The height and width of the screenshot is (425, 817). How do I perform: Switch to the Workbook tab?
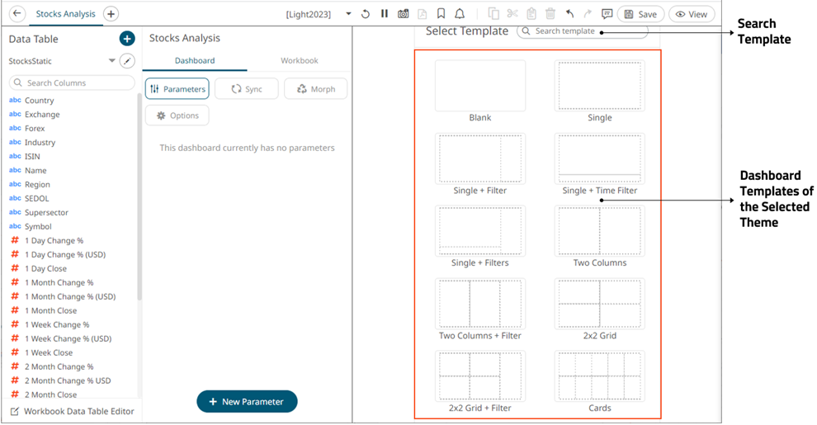pyautogui.click(x=299, y=61)
